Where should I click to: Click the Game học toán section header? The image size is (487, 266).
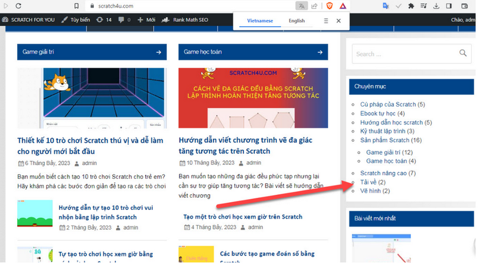253,52
